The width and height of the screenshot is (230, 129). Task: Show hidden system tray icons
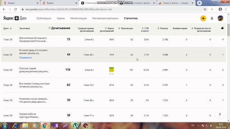198,126
